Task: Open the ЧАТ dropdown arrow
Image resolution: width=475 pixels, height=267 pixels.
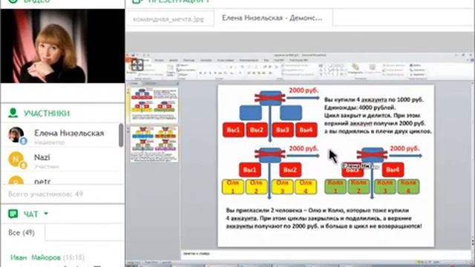Action: coord(46,214)
